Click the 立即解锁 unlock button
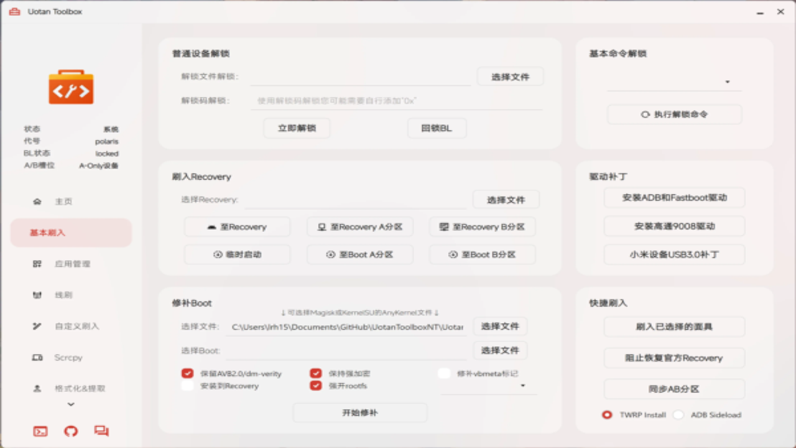This screenshot has height=448, width=796. tap(297, 128)
